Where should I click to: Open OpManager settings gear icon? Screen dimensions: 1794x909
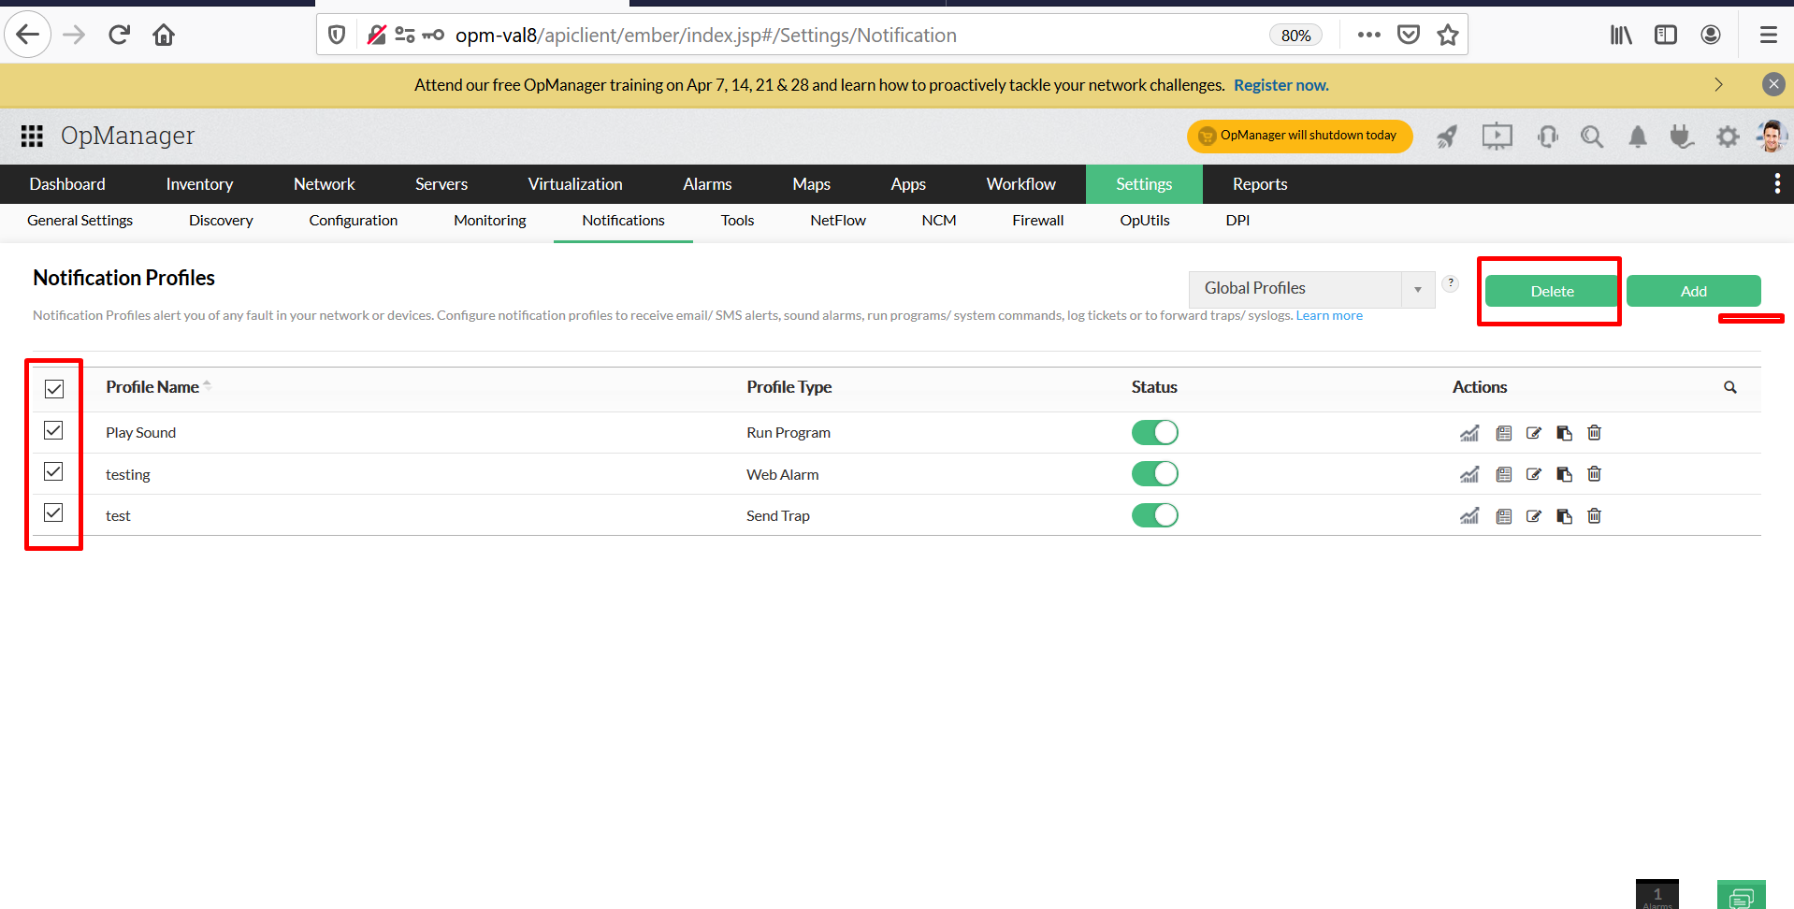(x=1728, y=137)
